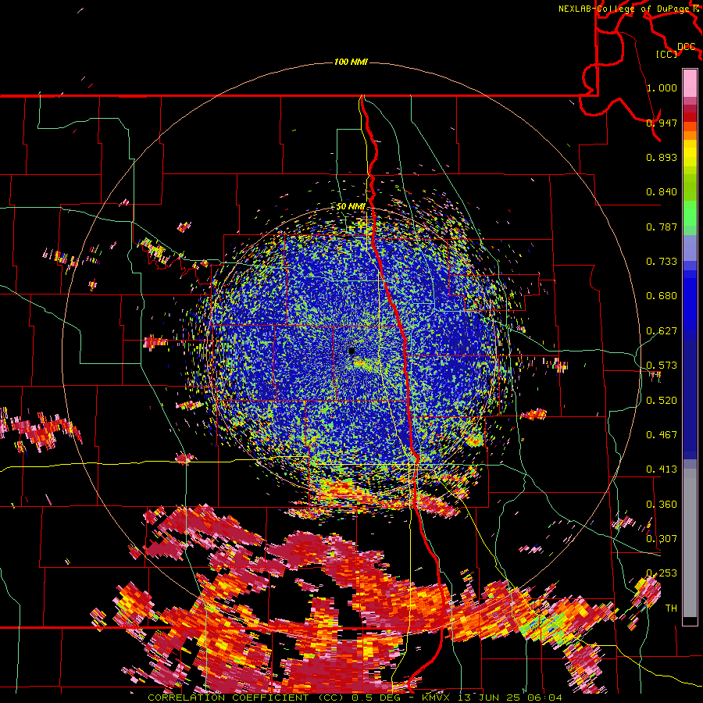Screen dimensions: 703x703
Task: Click the 50 NMI range ring label
Action: 351,207
